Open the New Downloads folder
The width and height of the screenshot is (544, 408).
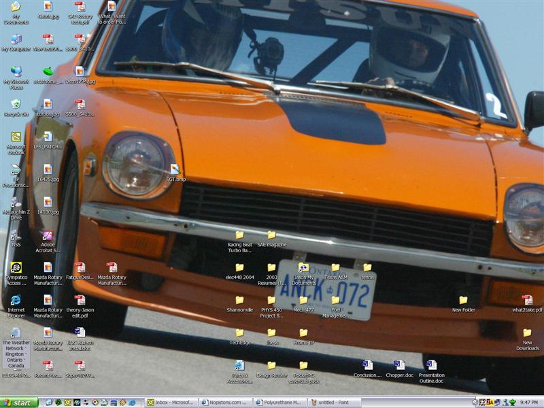[x=527, y=333]
